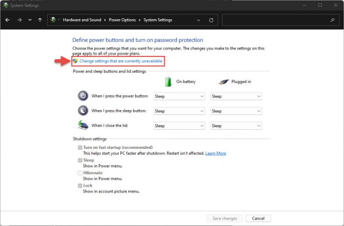This screenshot has height=226, width=344.
Task: Open close the lid Plugged in dropdown
Action: [x=236, y=126]
